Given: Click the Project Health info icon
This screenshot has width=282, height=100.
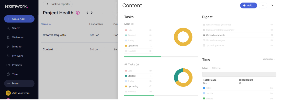Looking at the screenshot, I should coord(78,13).
